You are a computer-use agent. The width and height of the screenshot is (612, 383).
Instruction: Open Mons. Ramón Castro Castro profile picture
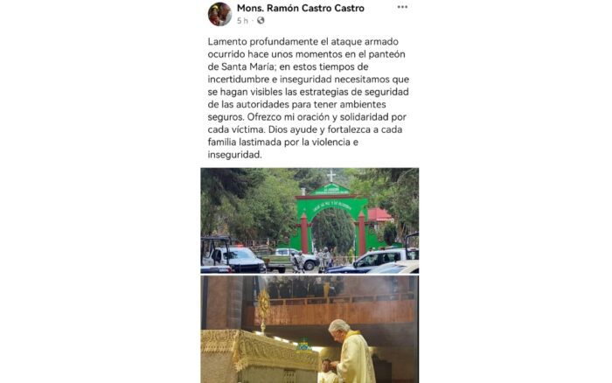[219, 14]
